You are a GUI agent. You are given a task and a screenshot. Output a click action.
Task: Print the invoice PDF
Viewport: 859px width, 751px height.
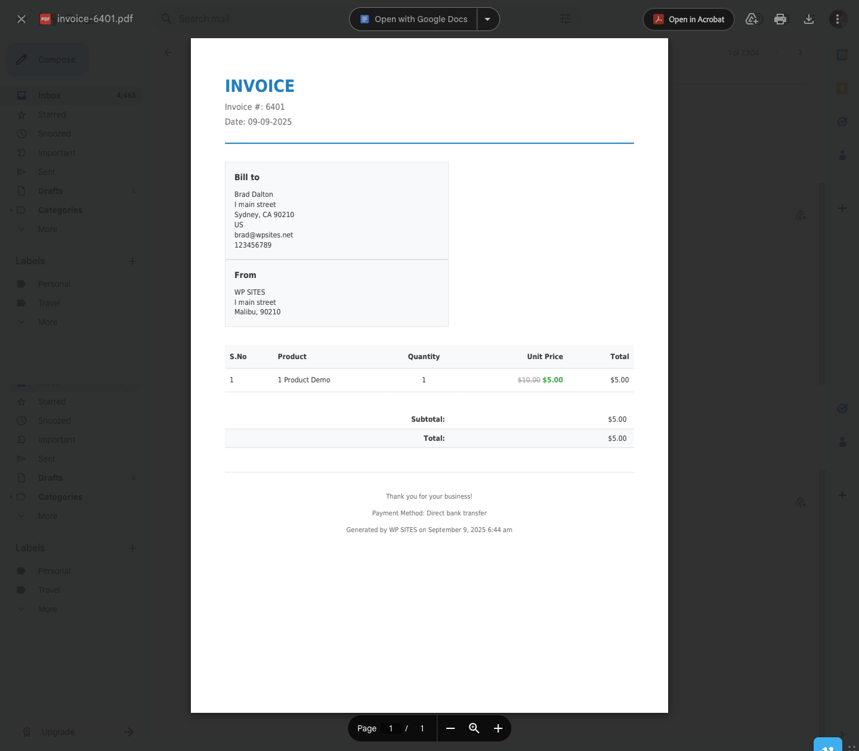pos(780,19)
